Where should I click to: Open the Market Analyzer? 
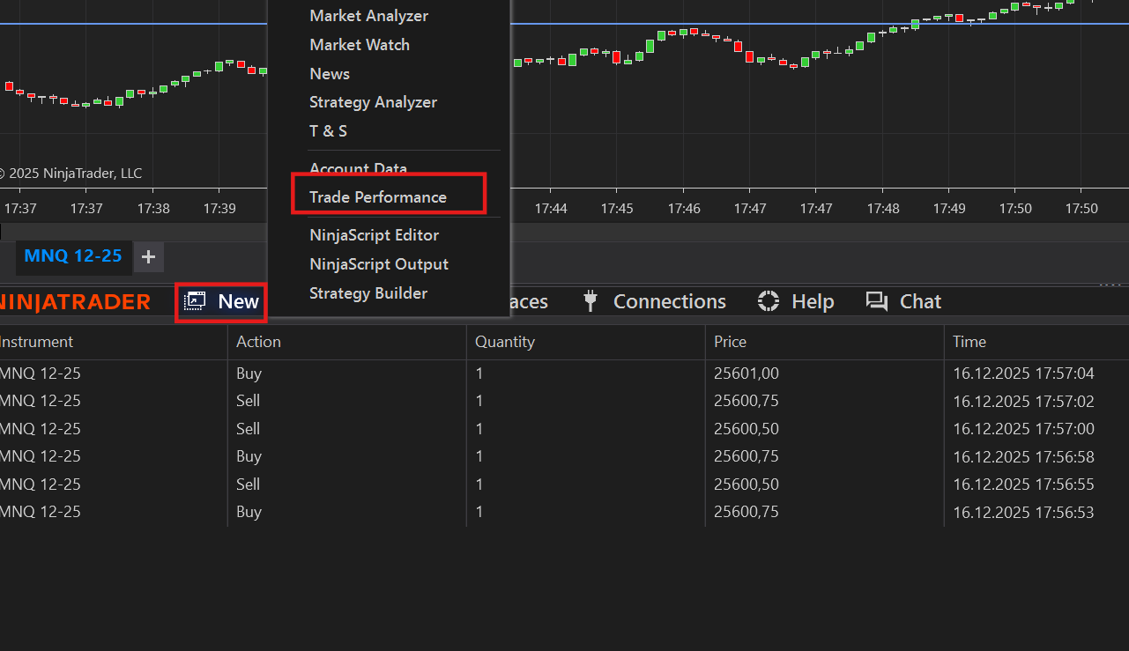tap(368, 15)
